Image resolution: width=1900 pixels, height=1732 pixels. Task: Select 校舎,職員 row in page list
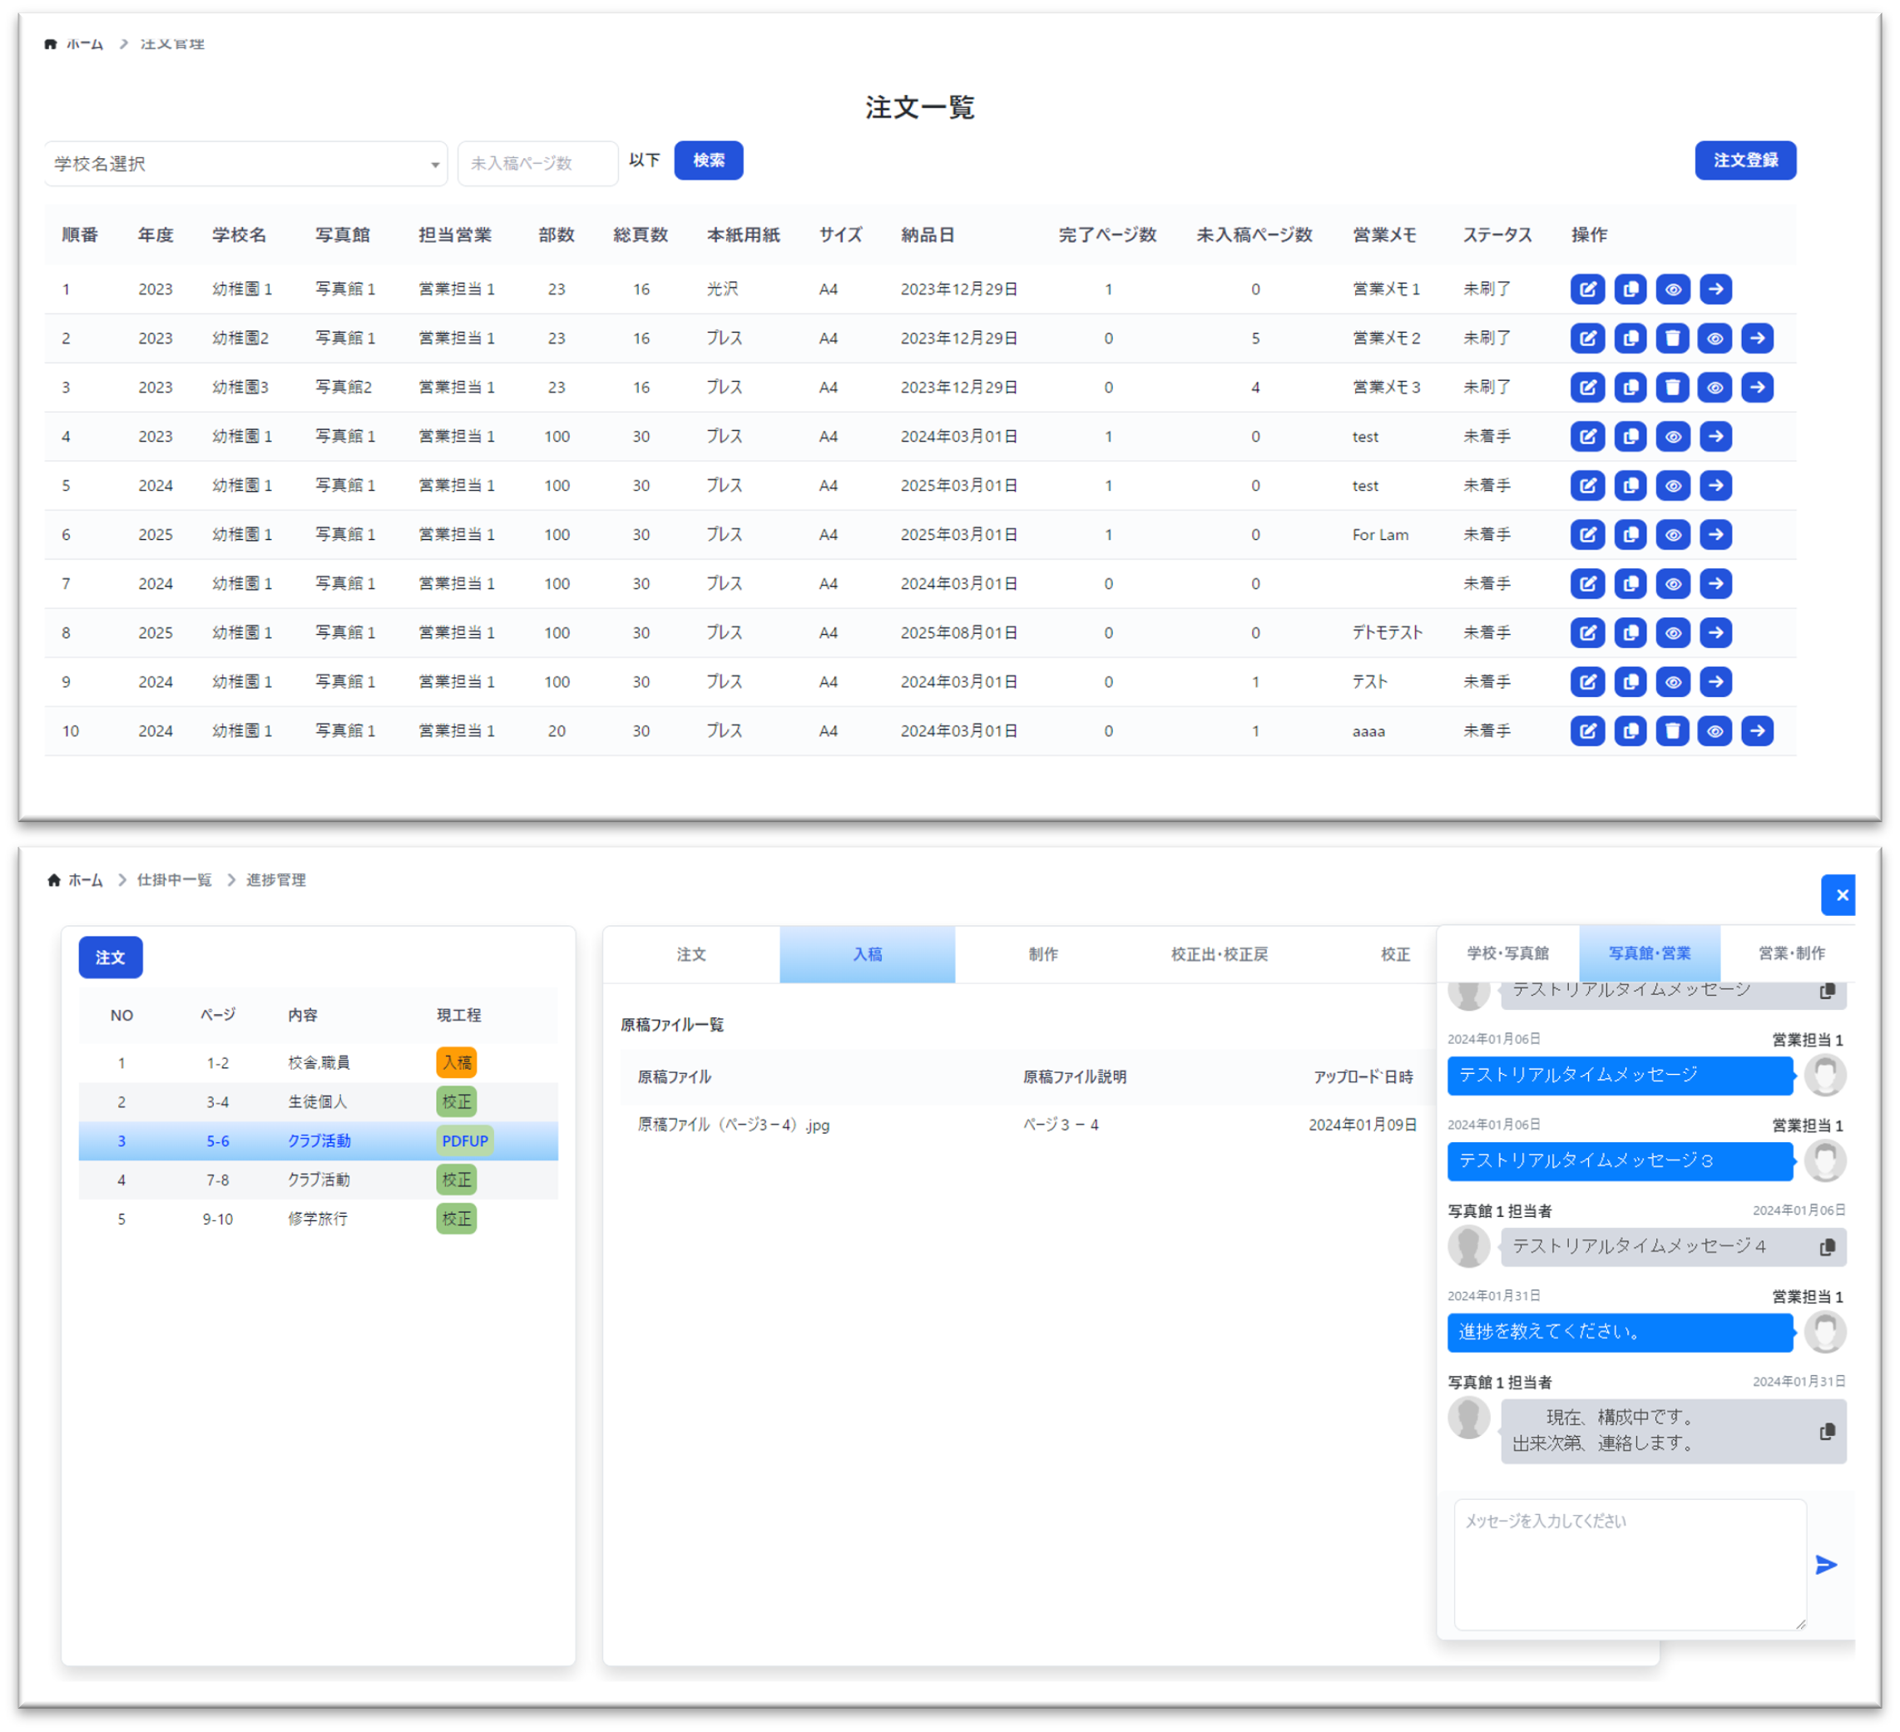click(x=319, y=1062)
